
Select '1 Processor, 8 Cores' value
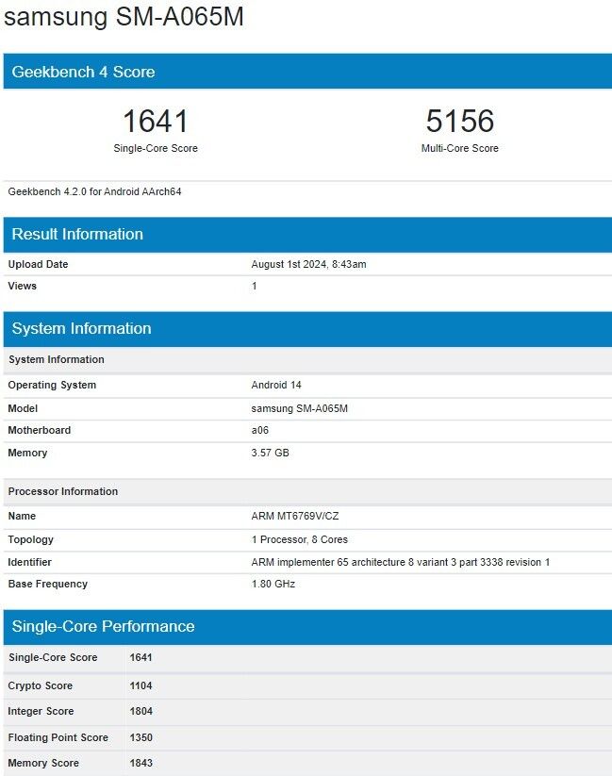[300, 539]
